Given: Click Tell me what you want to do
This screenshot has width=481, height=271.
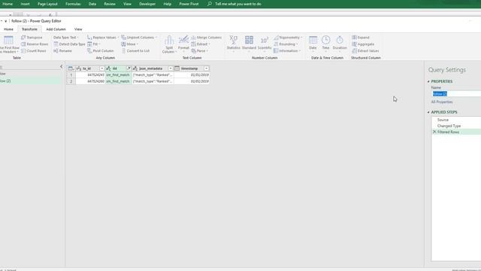Looking at the screenshot, I should (238, 4).
